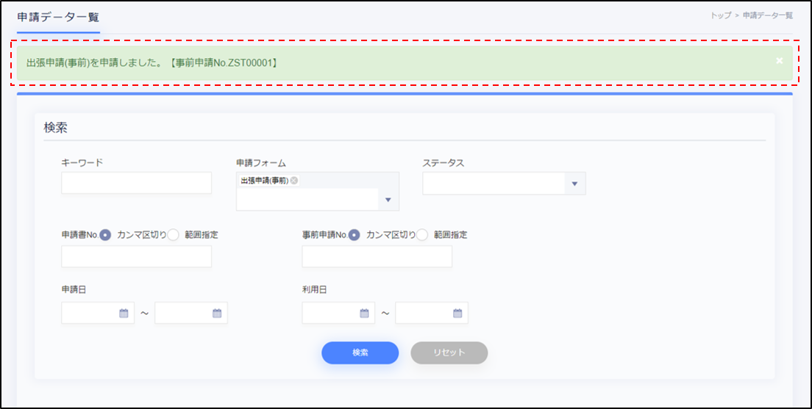The height and width of the screenshot is (409, 812).
Task: Focus the 申請書No. input box
Action: point(136,257)
